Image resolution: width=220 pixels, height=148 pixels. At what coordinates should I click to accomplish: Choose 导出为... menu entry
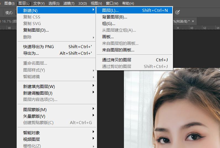[x=56, y=53]
